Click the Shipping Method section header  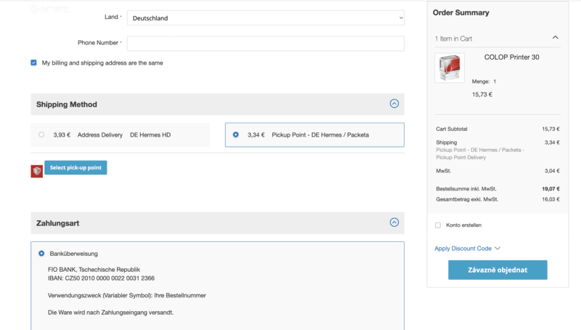click(67, 104)
